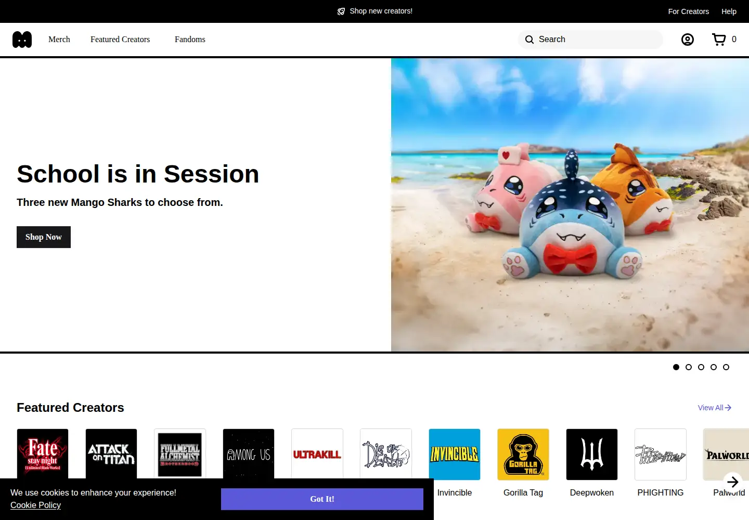The image size is (749, 520).
Task: Select the first hero slide dot
Action: click(x=676, y=367)
